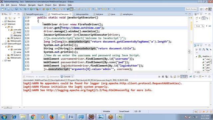Open the Project menu
Viewport: 213px width, 120px height.
click(48, 5)
